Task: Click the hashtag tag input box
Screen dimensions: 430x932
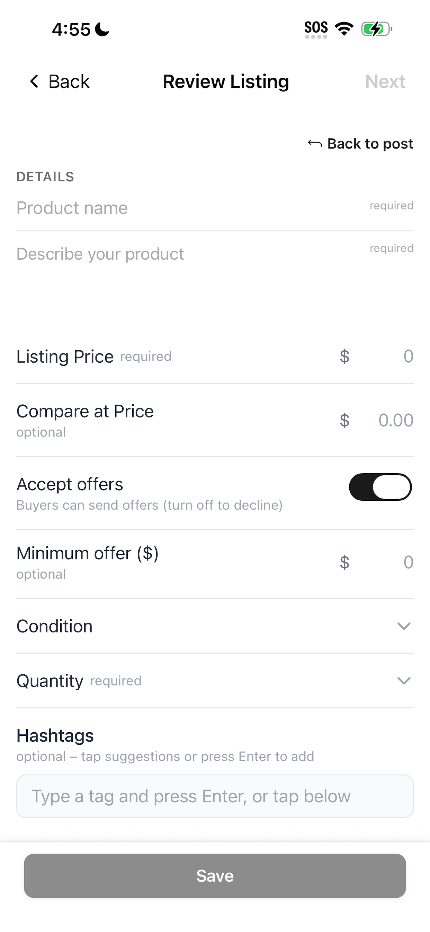Action: (215, 796)
